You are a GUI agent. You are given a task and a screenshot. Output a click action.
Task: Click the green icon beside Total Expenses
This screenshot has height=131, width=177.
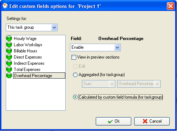tap(9, 69)
